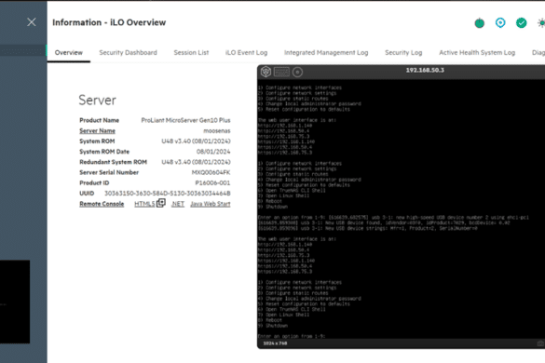Open the iLO Event Log tab
The image size is (545, 363).
247,52
